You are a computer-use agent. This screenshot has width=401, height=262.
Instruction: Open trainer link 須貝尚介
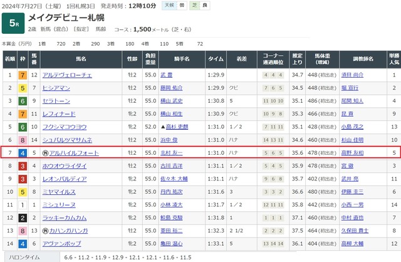[x=352, y=75]
